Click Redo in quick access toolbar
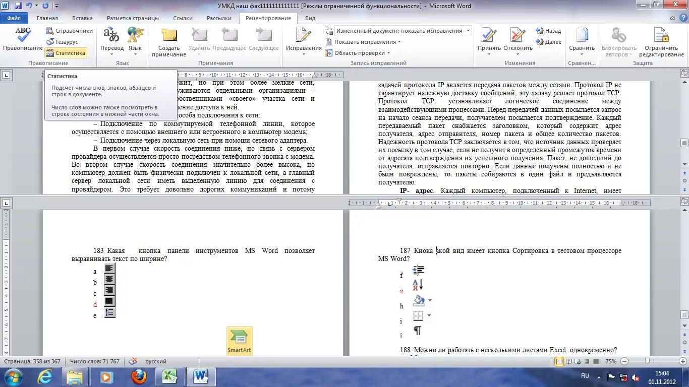The width and height of the screenshot is (689, 387). (x=45, y=6)
